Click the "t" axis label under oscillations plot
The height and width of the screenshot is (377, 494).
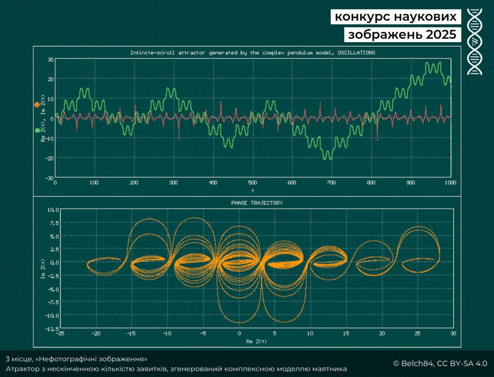tap(252, 190)
